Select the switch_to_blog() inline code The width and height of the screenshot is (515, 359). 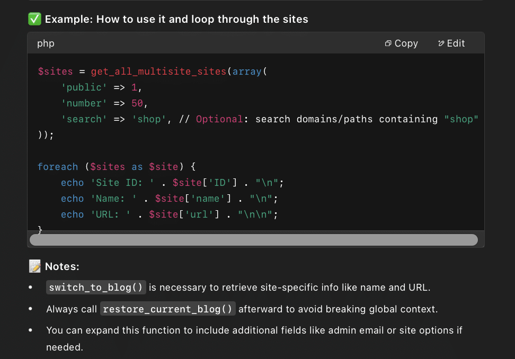pos(96,288)
